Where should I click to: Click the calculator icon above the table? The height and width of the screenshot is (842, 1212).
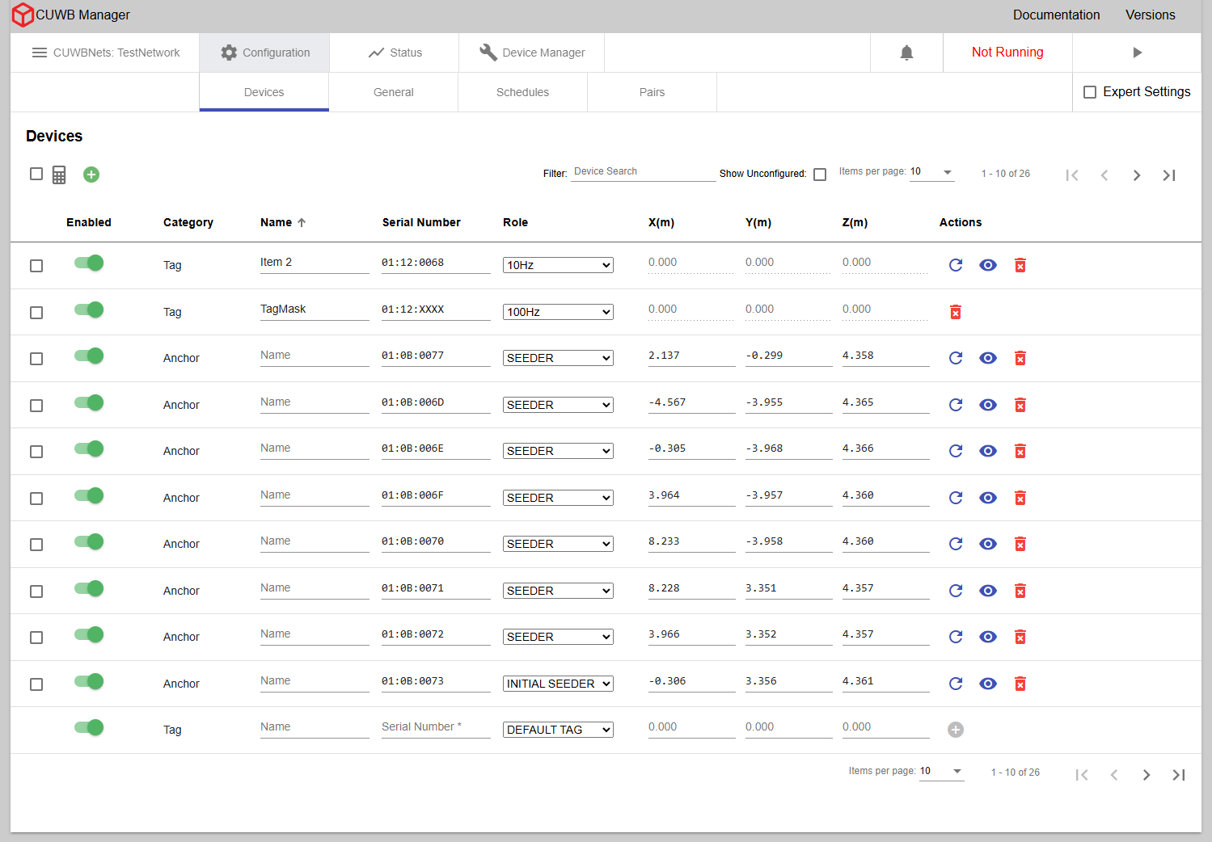[59, 175]
